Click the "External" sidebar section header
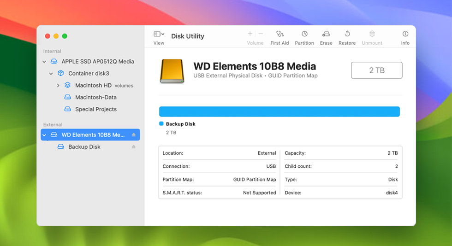 click(x=53, y=125)
